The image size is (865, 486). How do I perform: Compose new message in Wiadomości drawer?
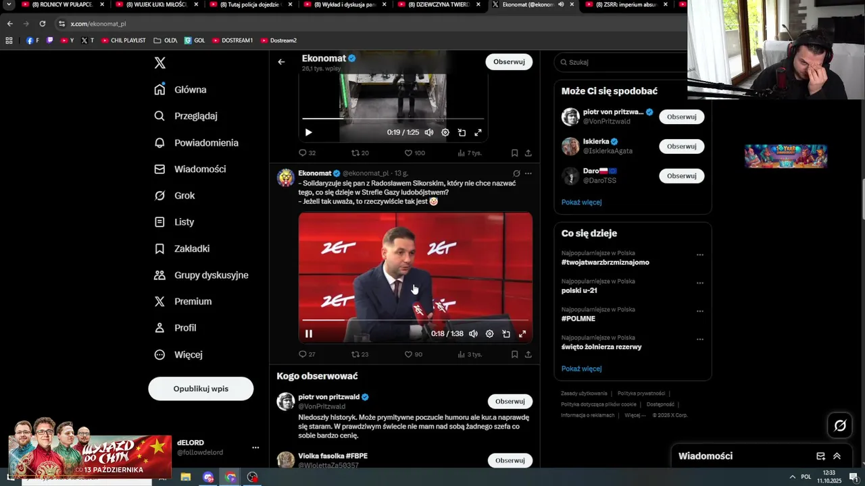(820, 456)
